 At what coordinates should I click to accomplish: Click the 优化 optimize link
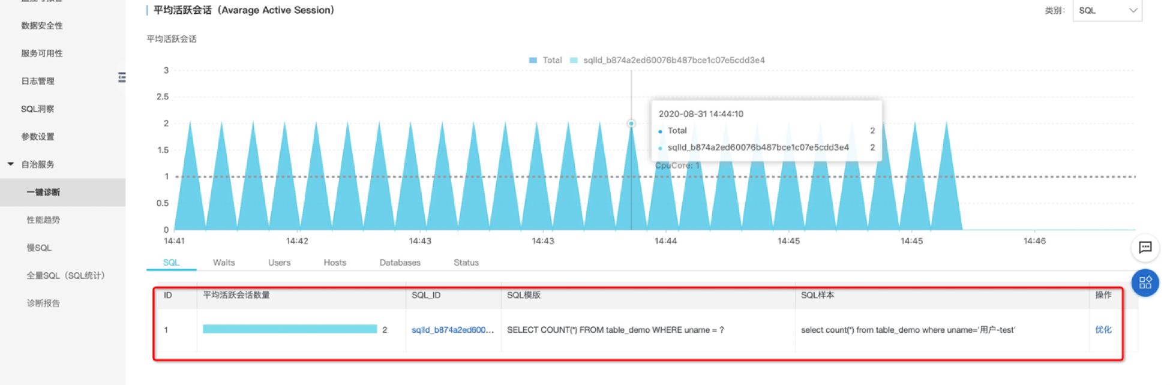1103,330
